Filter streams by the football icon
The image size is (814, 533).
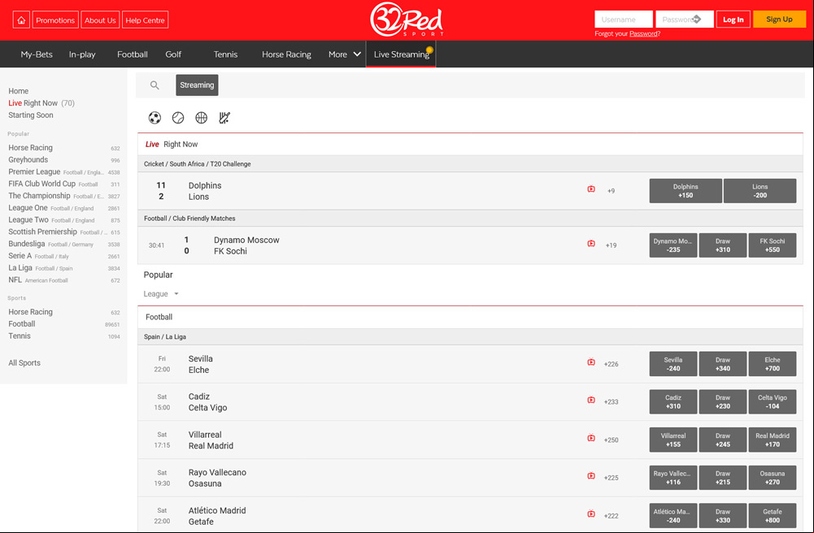[155, 118]
